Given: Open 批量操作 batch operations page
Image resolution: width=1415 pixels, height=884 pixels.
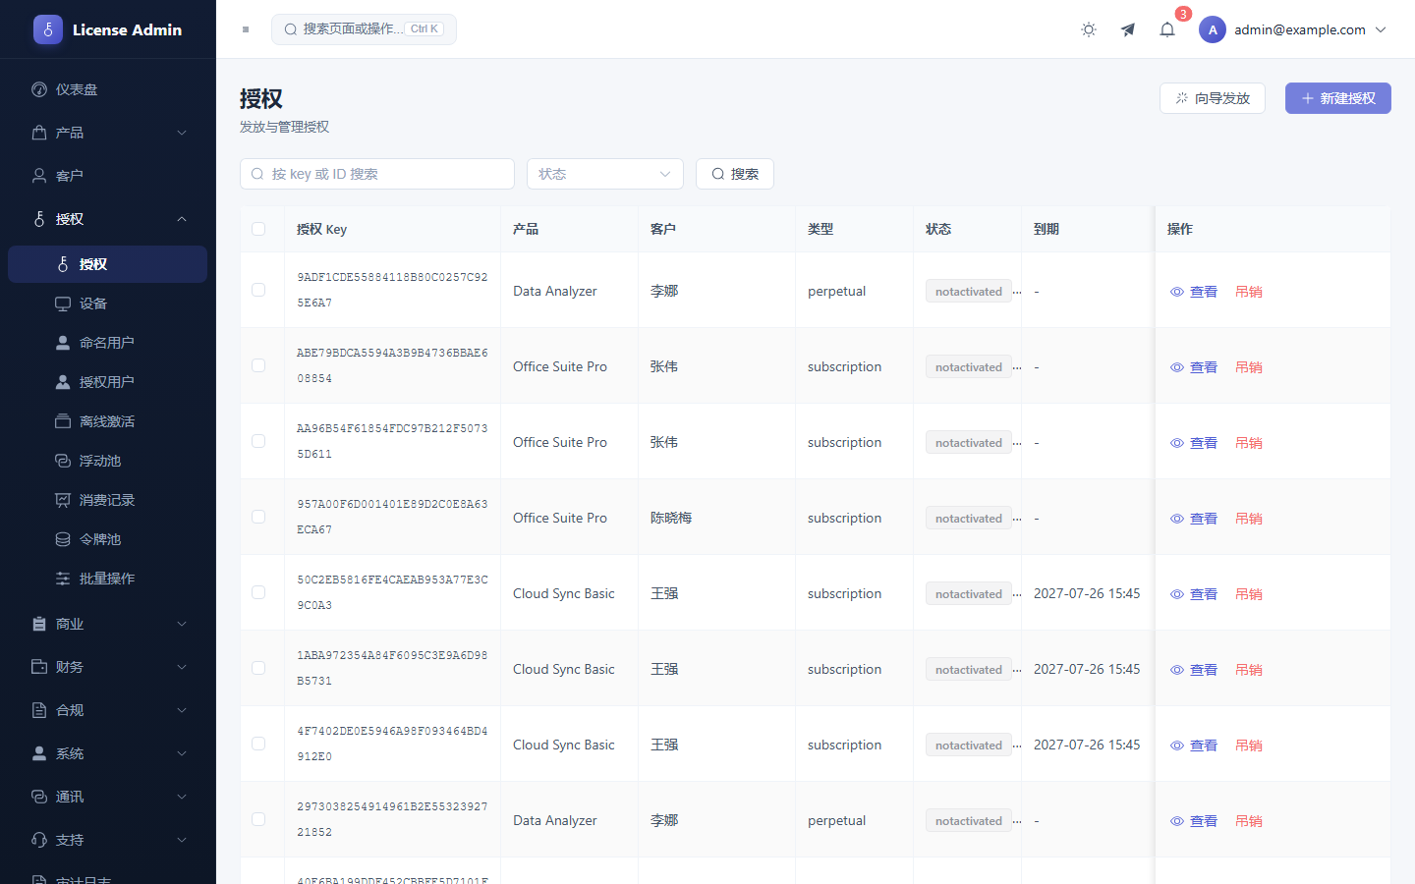Looking at the screenshot, I should 108,579.
